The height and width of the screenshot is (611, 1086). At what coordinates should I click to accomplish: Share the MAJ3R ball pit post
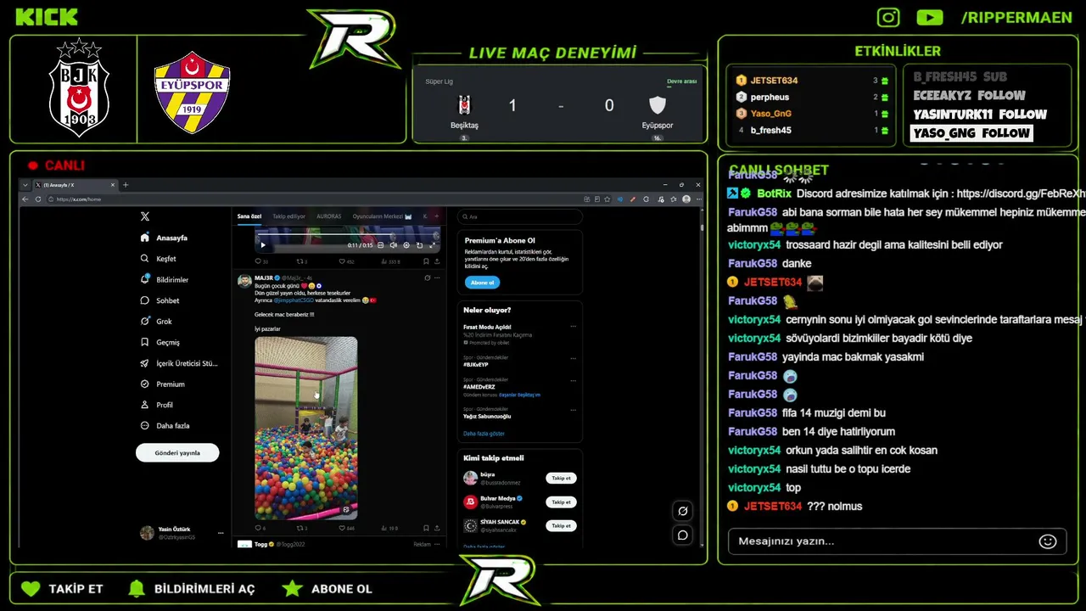(437, 528)
